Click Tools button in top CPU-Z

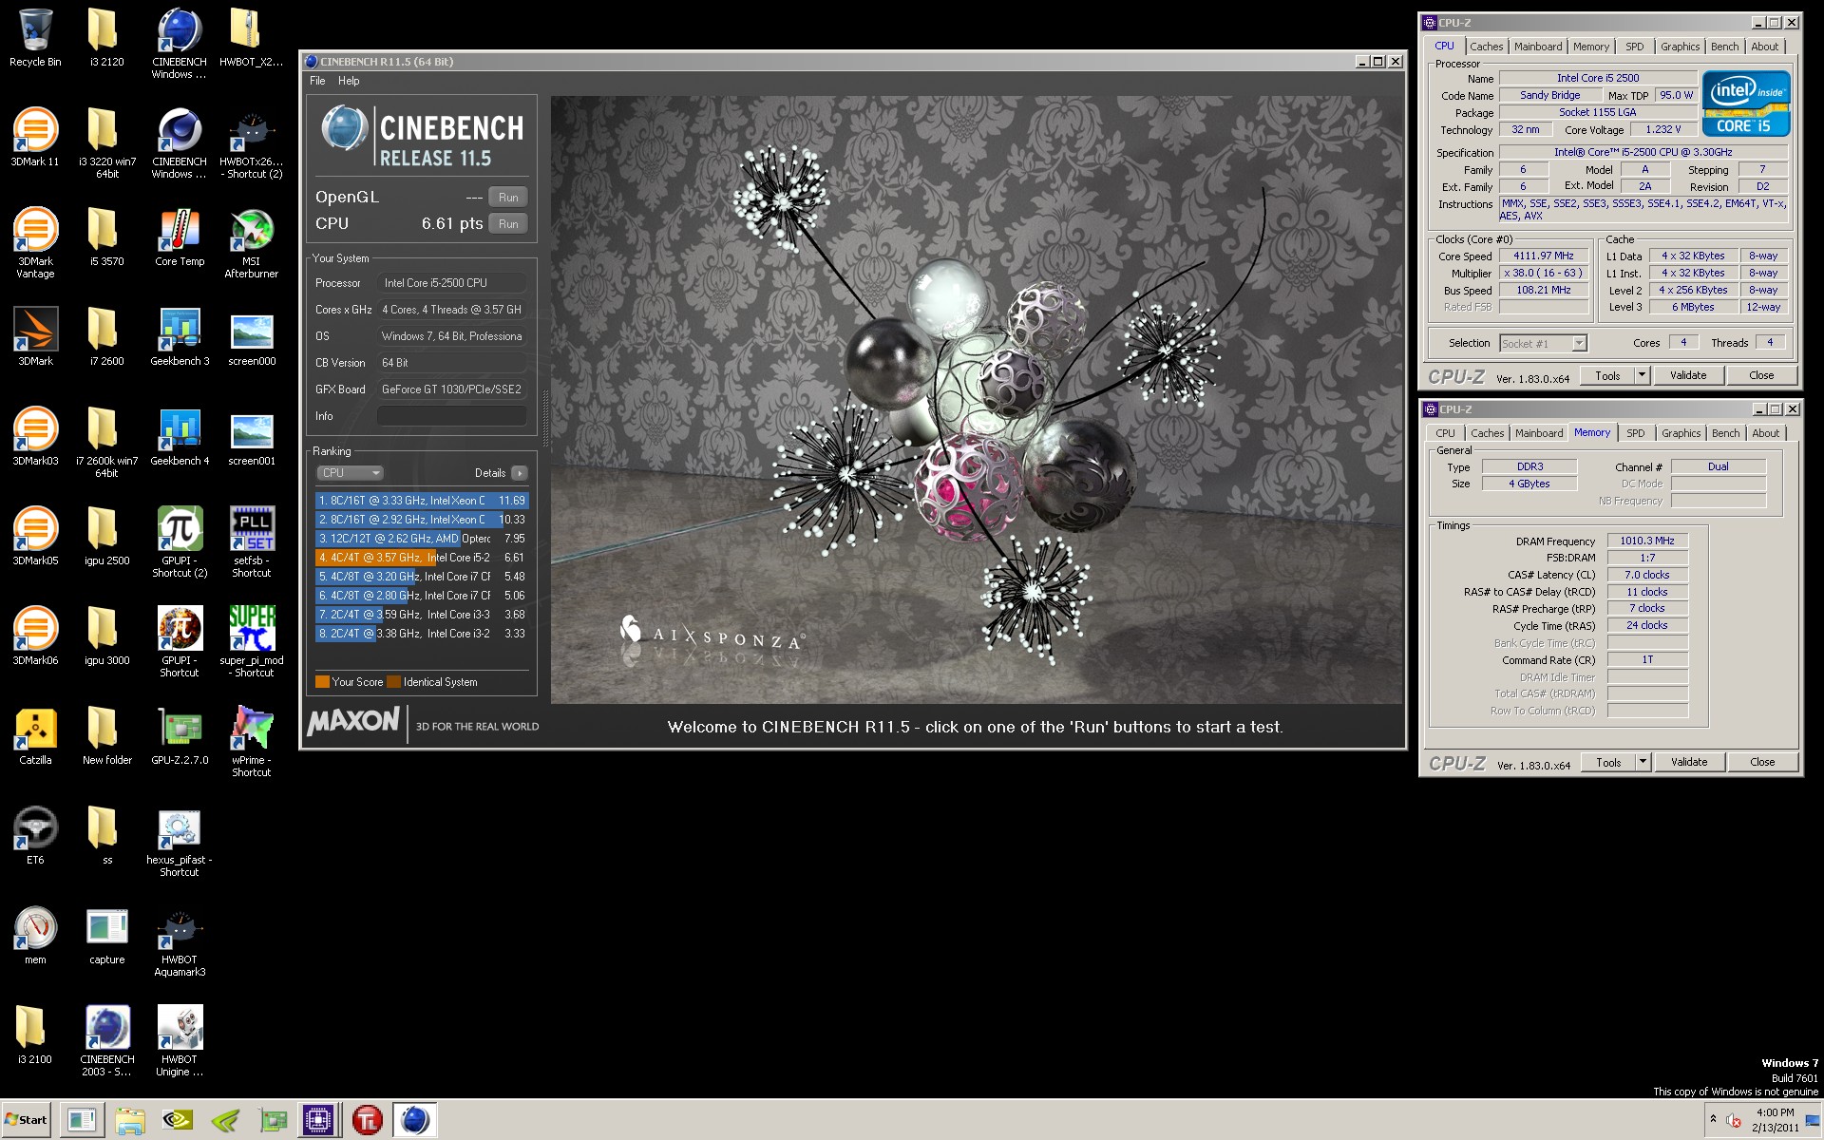pyautogui.click(x=1607, y=375)
